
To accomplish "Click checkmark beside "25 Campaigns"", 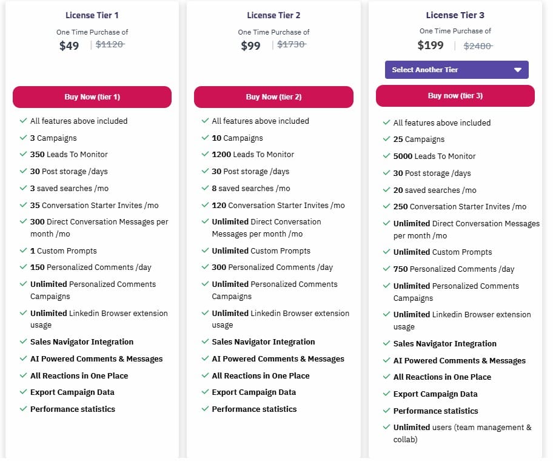I will tap(386, 139).
